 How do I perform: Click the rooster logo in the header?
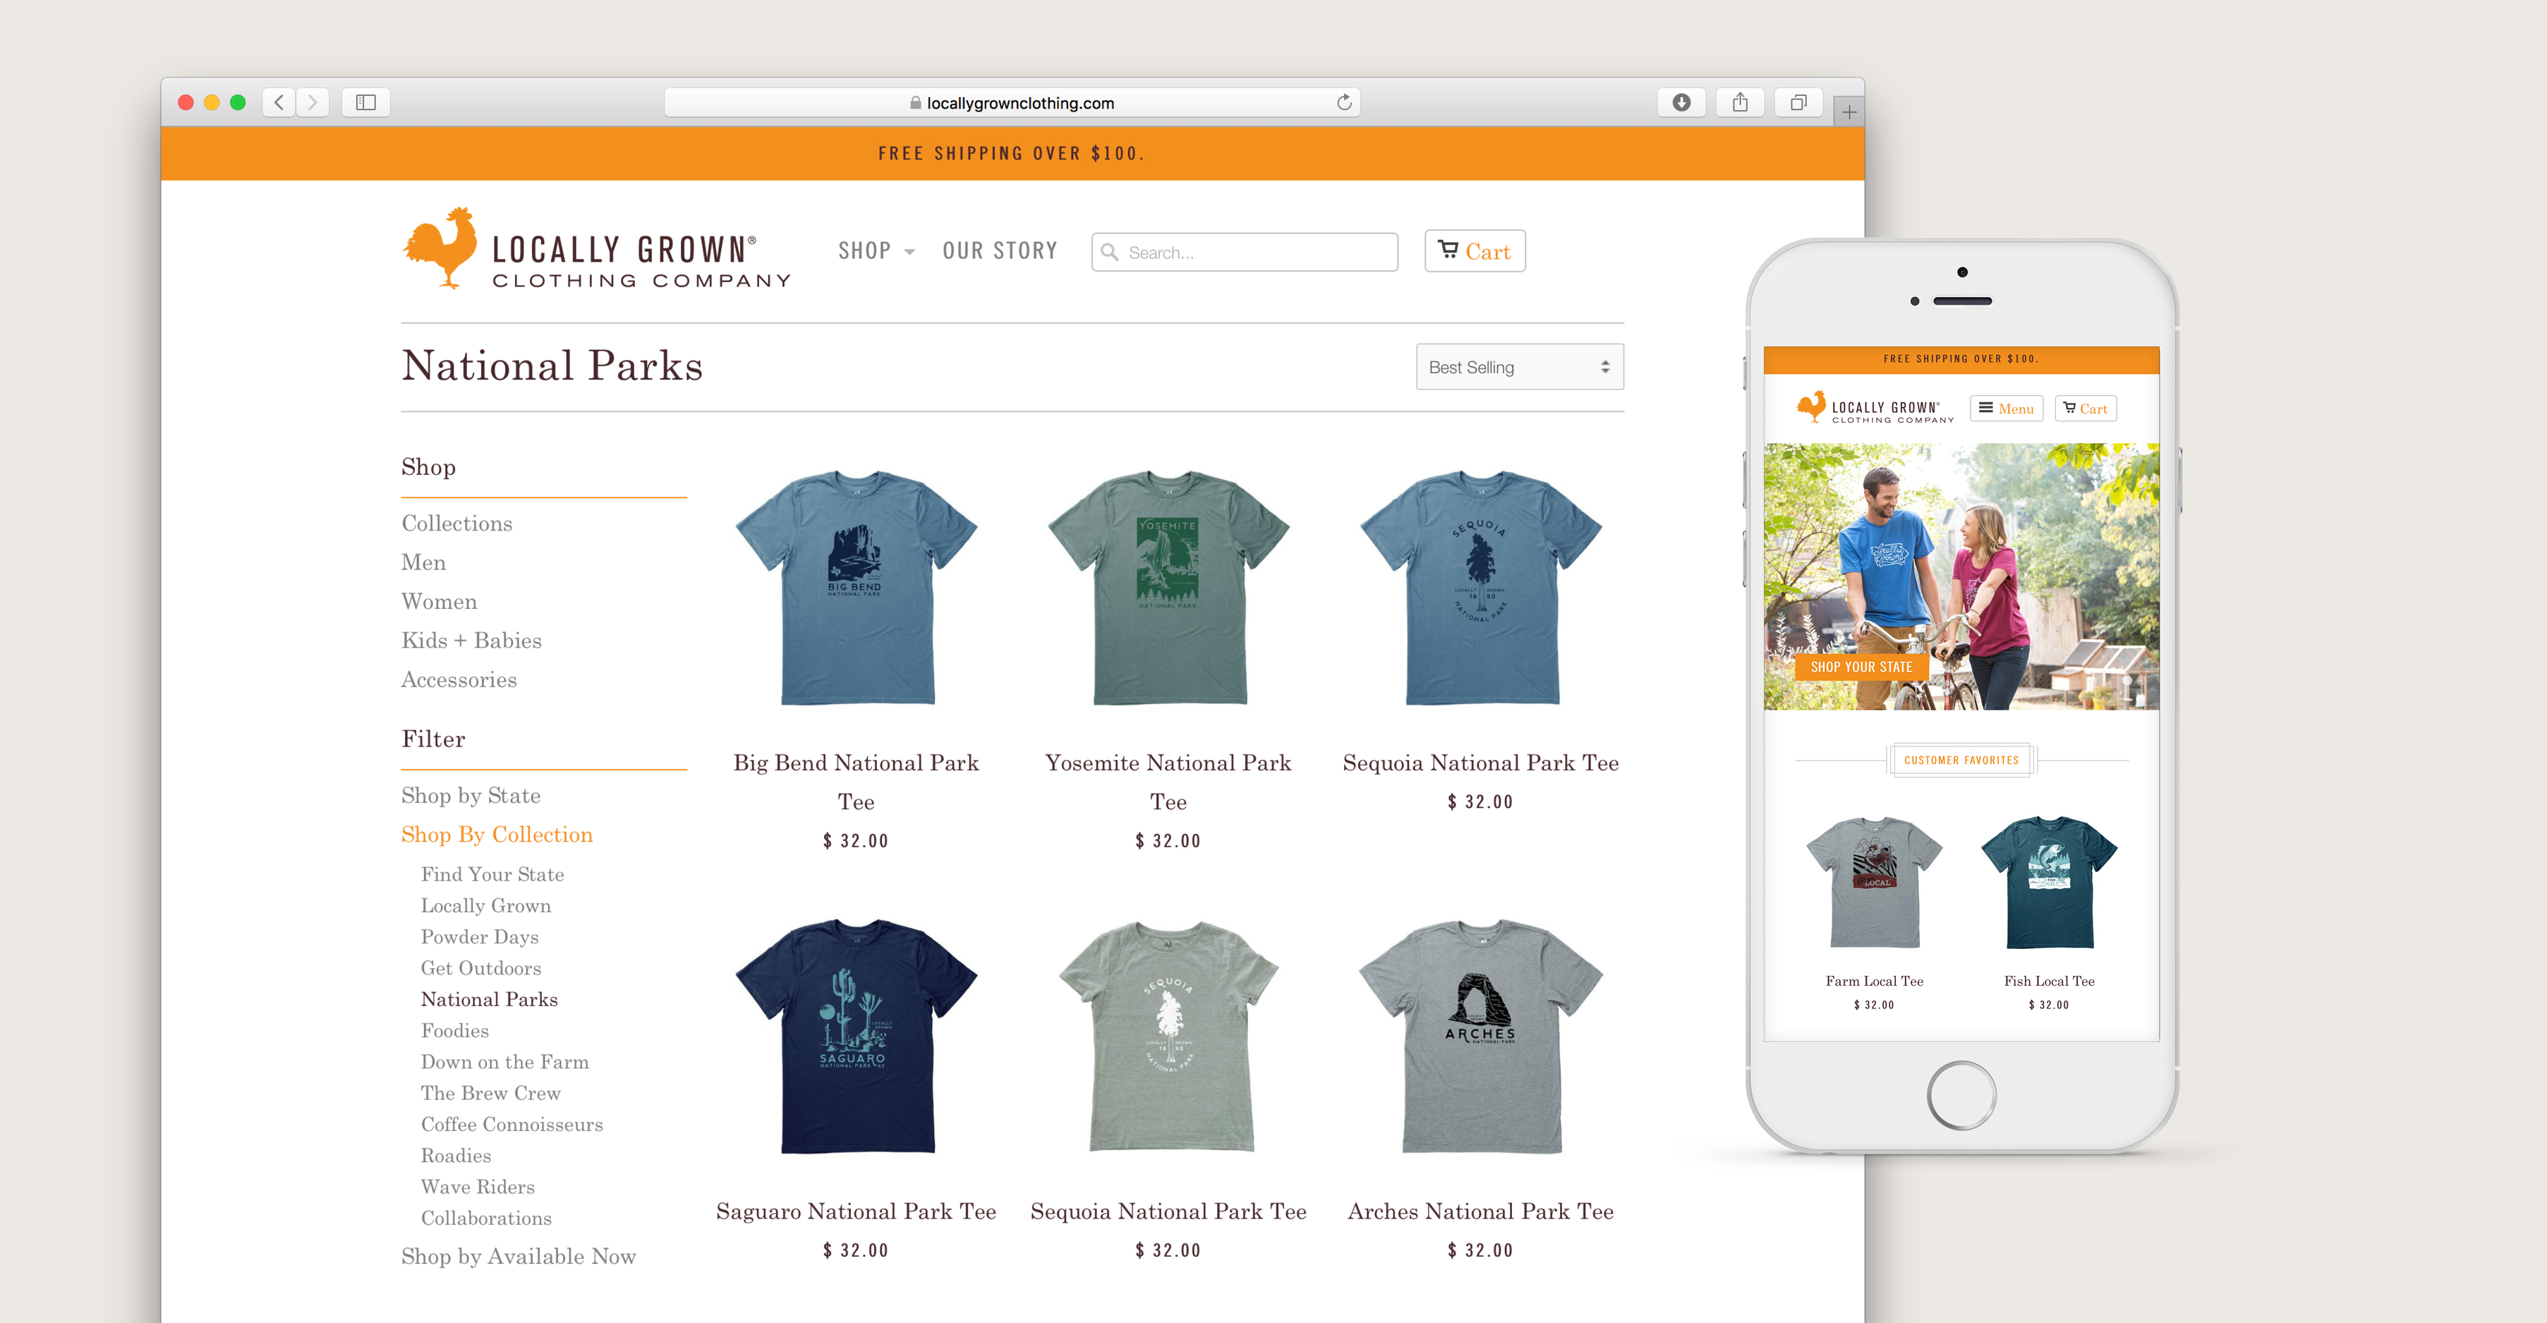point(441,247)
